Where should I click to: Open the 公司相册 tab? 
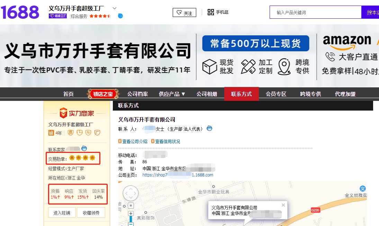[x=207, y=94]
